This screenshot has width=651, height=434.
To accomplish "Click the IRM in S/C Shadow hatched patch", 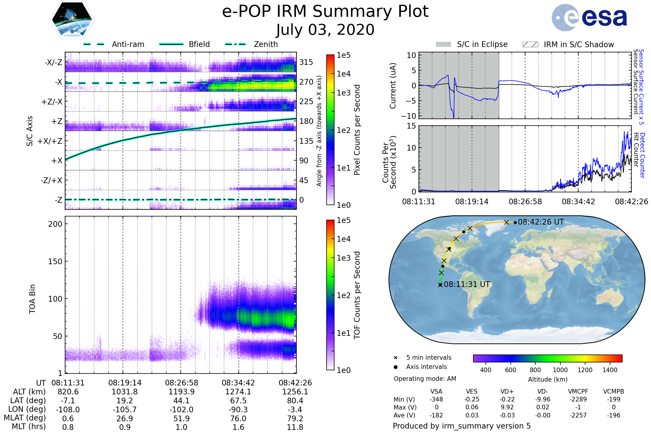I will 530,44.
